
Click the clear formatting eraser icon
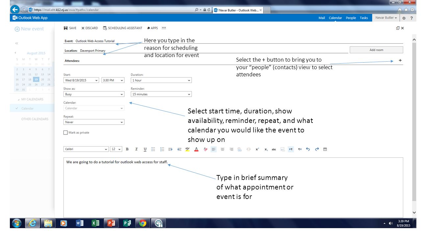click(x=205, y=149)
